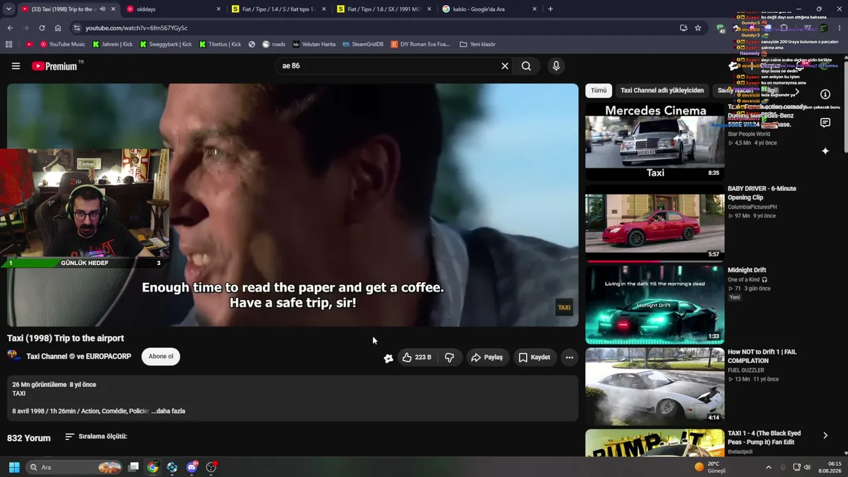The width and height of the screenshot is (848, 477).
Task: Open How NOT to Drift fail compilation title
Action: (762, 356)
